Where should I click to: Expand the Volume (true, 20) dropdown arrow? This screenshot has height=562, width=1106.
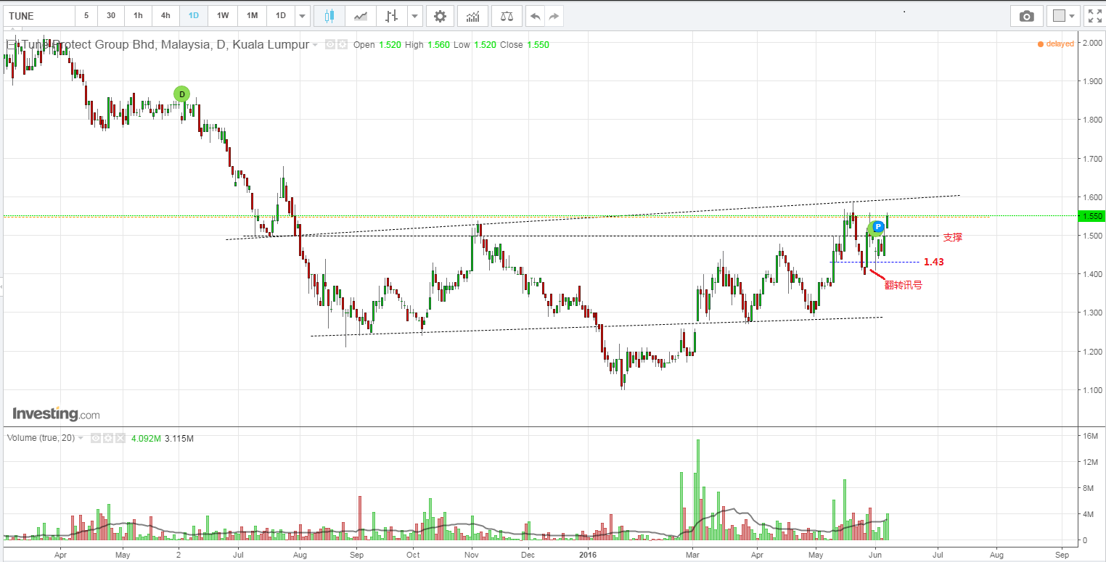click(81, 438)
